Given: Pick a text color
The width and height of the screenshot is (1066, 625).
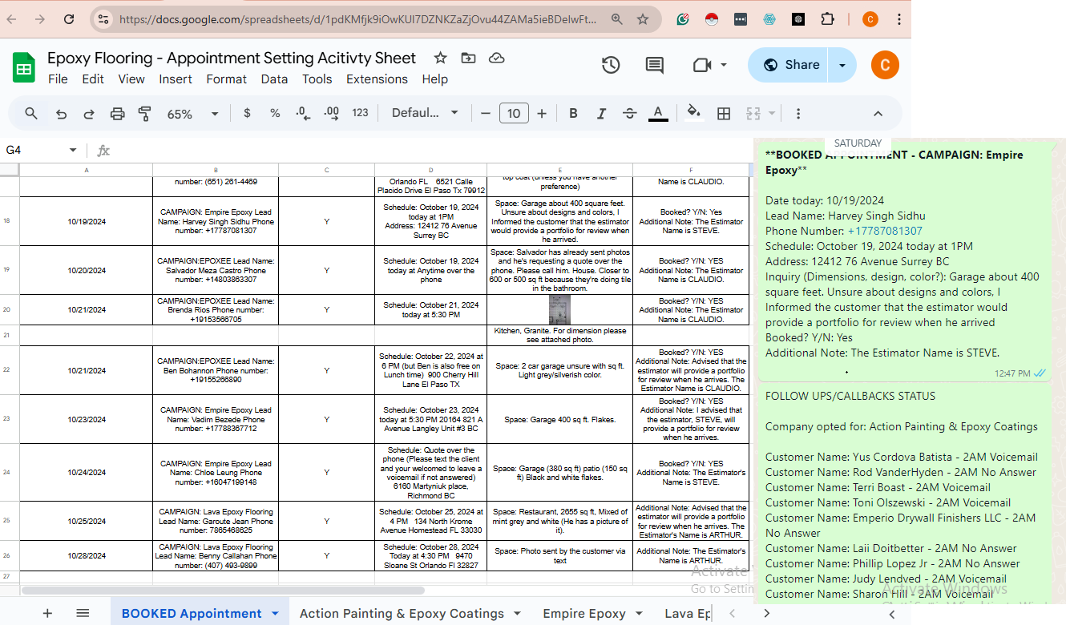Looking at the screenshot, I should 658,114.
